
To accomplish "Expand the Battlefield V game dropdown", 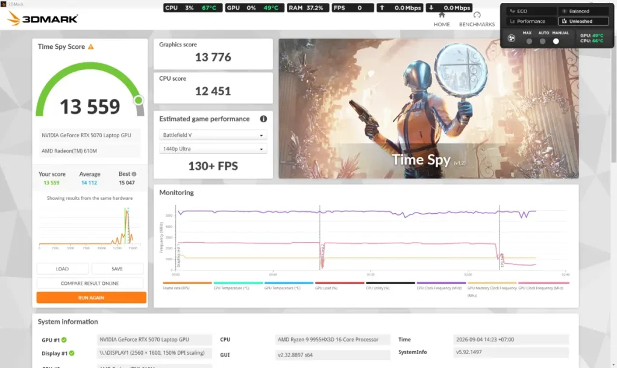I will point(213,135).
